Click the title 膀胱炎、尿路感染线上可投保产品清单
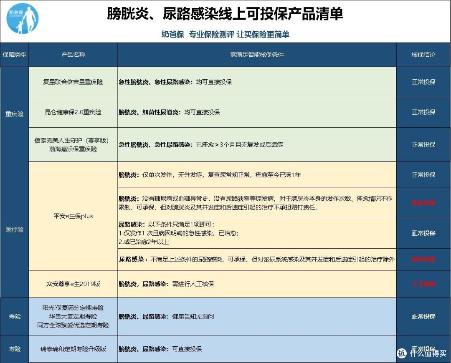 225,14
